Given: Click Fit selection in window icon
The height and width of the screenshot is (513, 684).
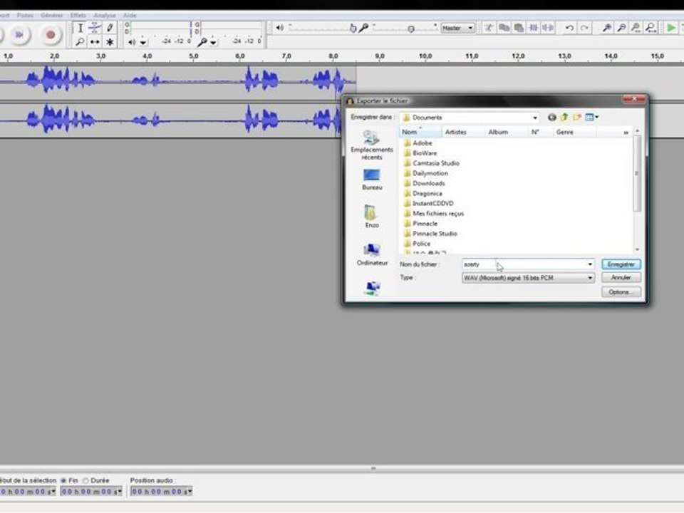Looking at the screenshot, I should click(x=636, y=28).
